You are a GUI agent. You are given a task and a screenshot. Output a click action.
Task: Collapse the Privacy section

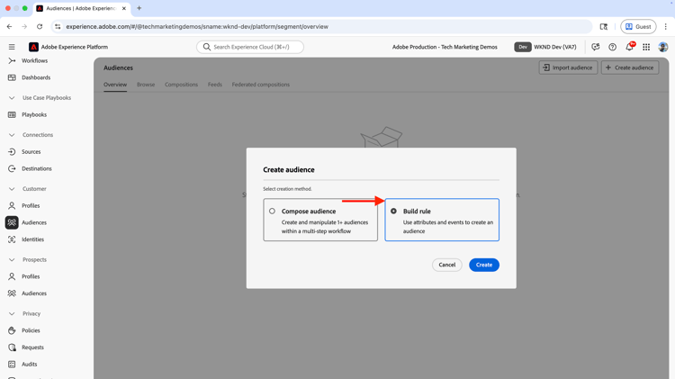coord(12,313)
